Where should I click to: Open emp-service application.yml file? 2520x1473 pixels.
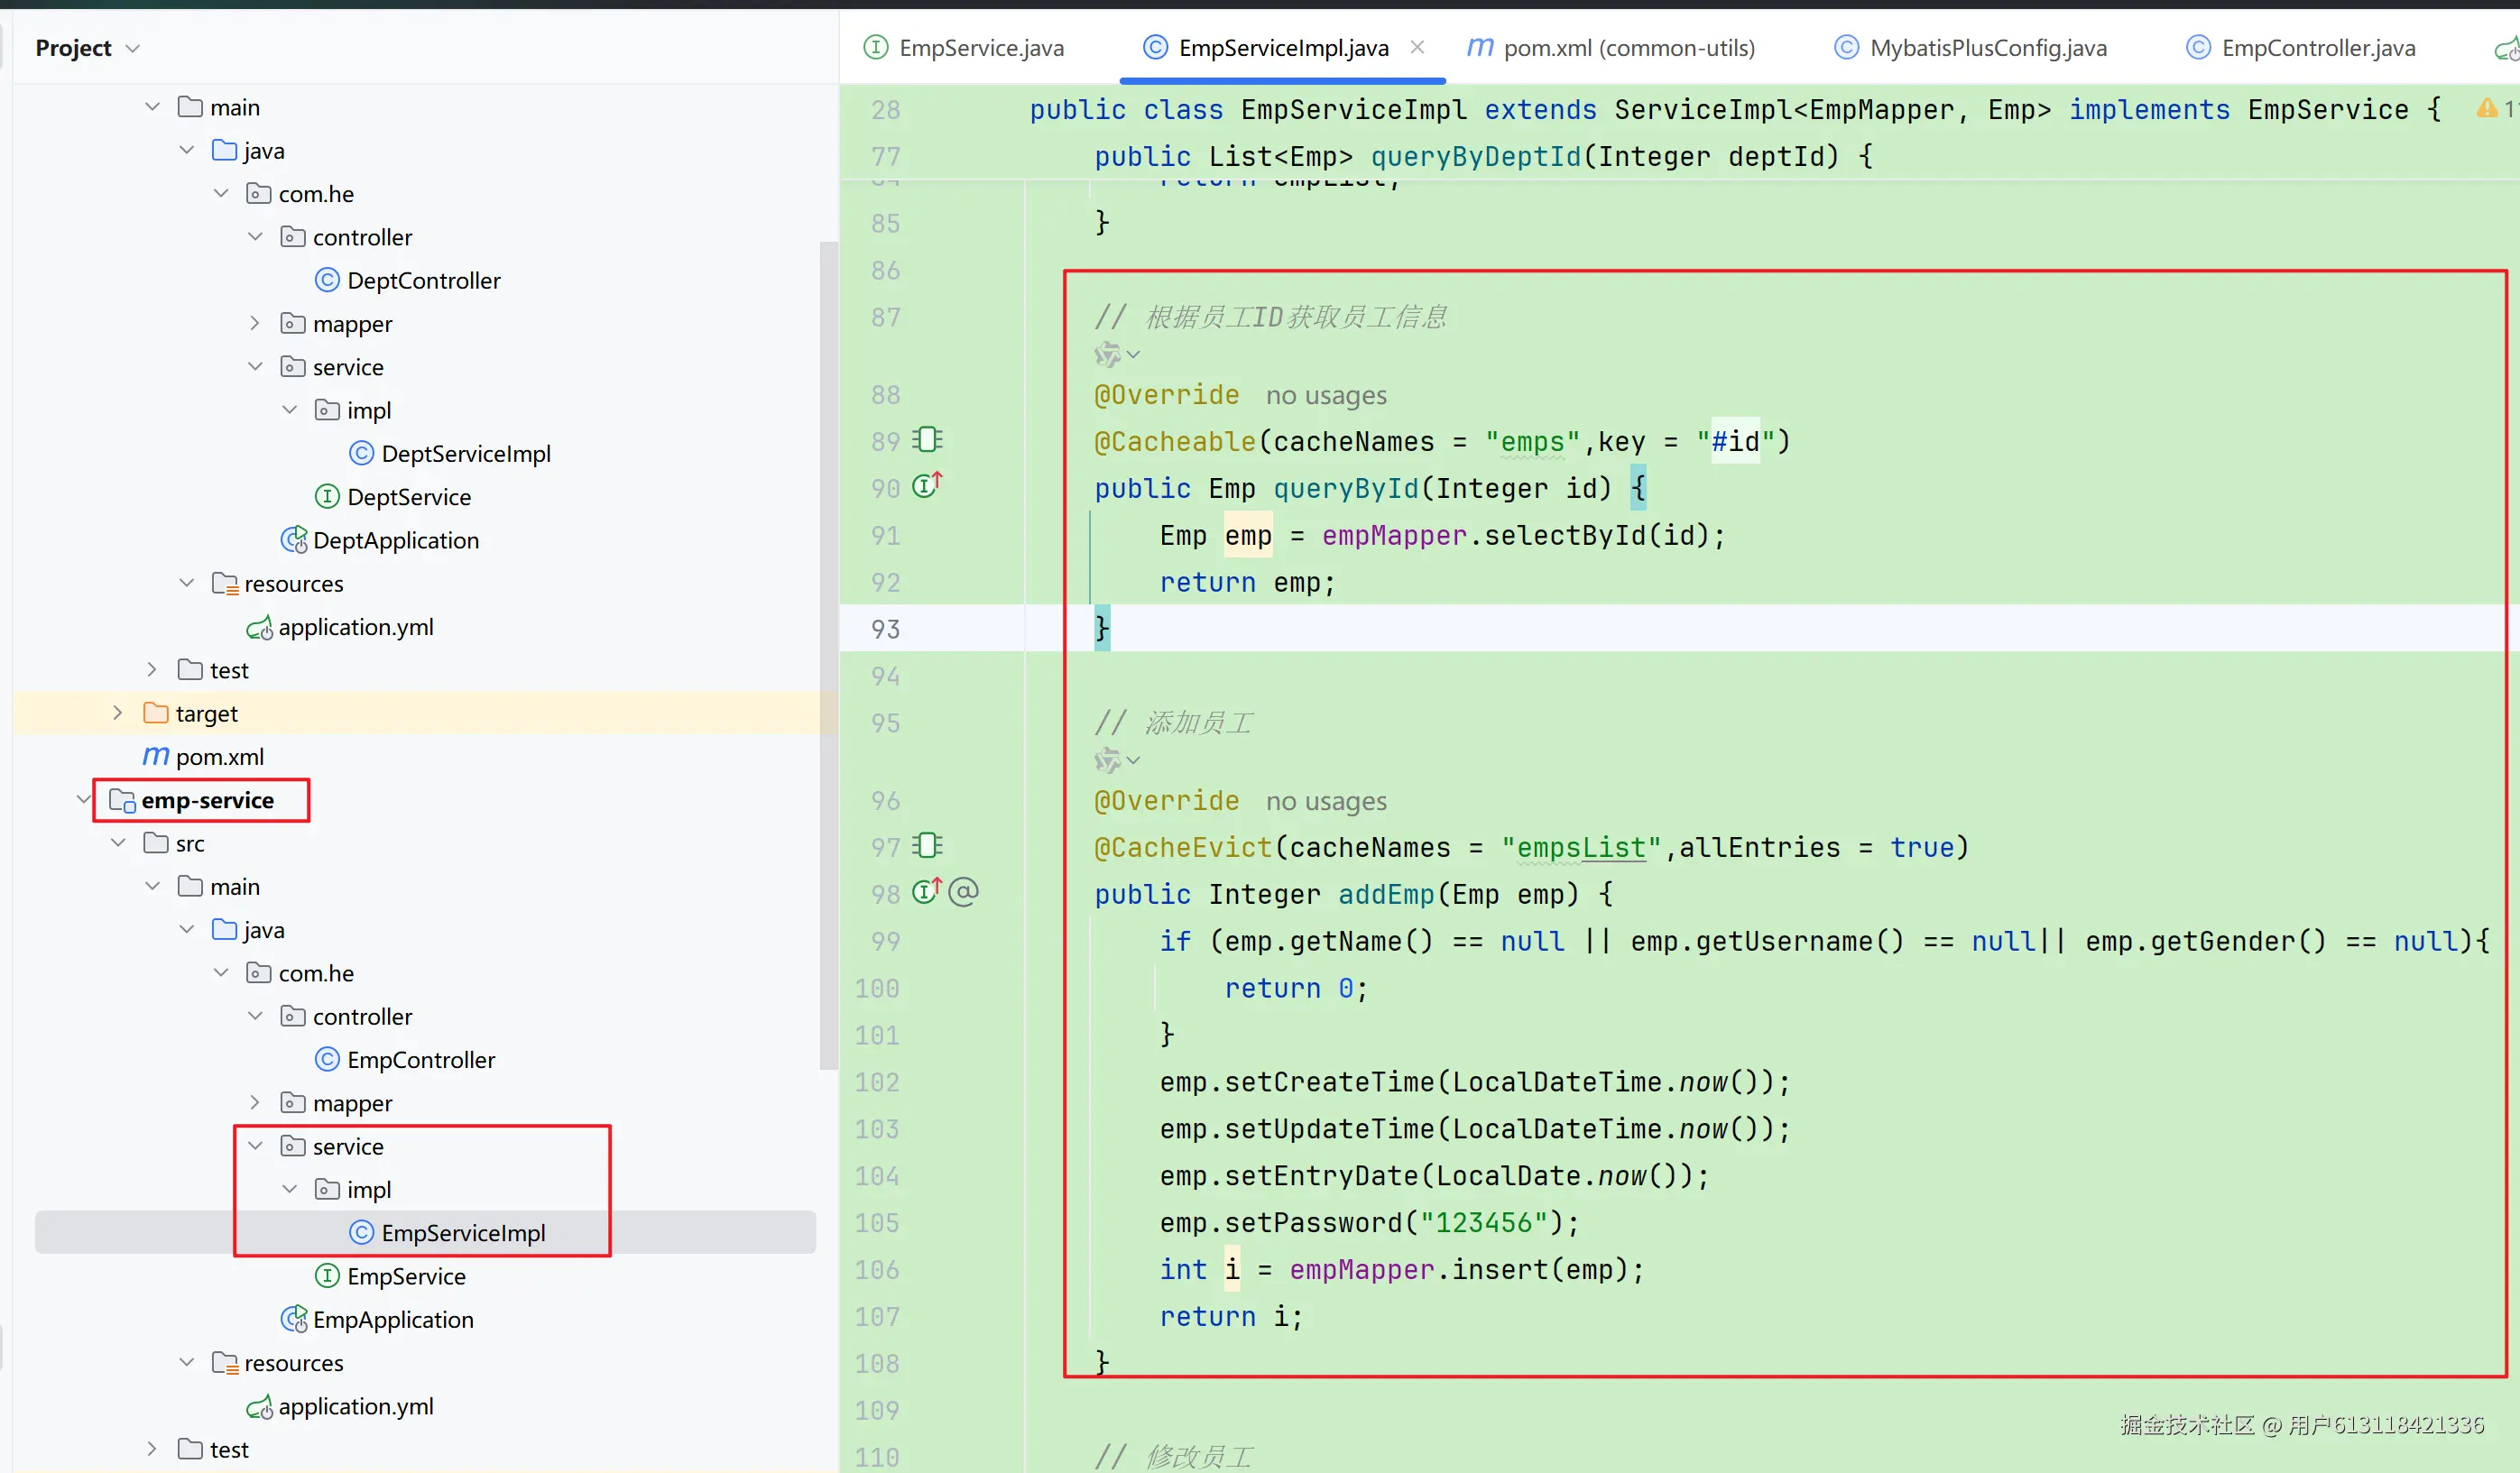(355, 1406)
